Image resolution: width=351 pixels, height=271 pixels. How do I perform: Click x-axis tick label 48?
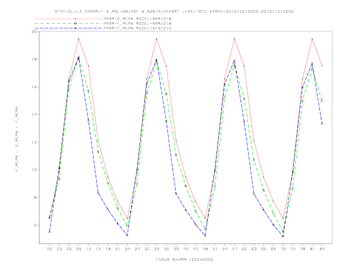(x=205, y=249)
